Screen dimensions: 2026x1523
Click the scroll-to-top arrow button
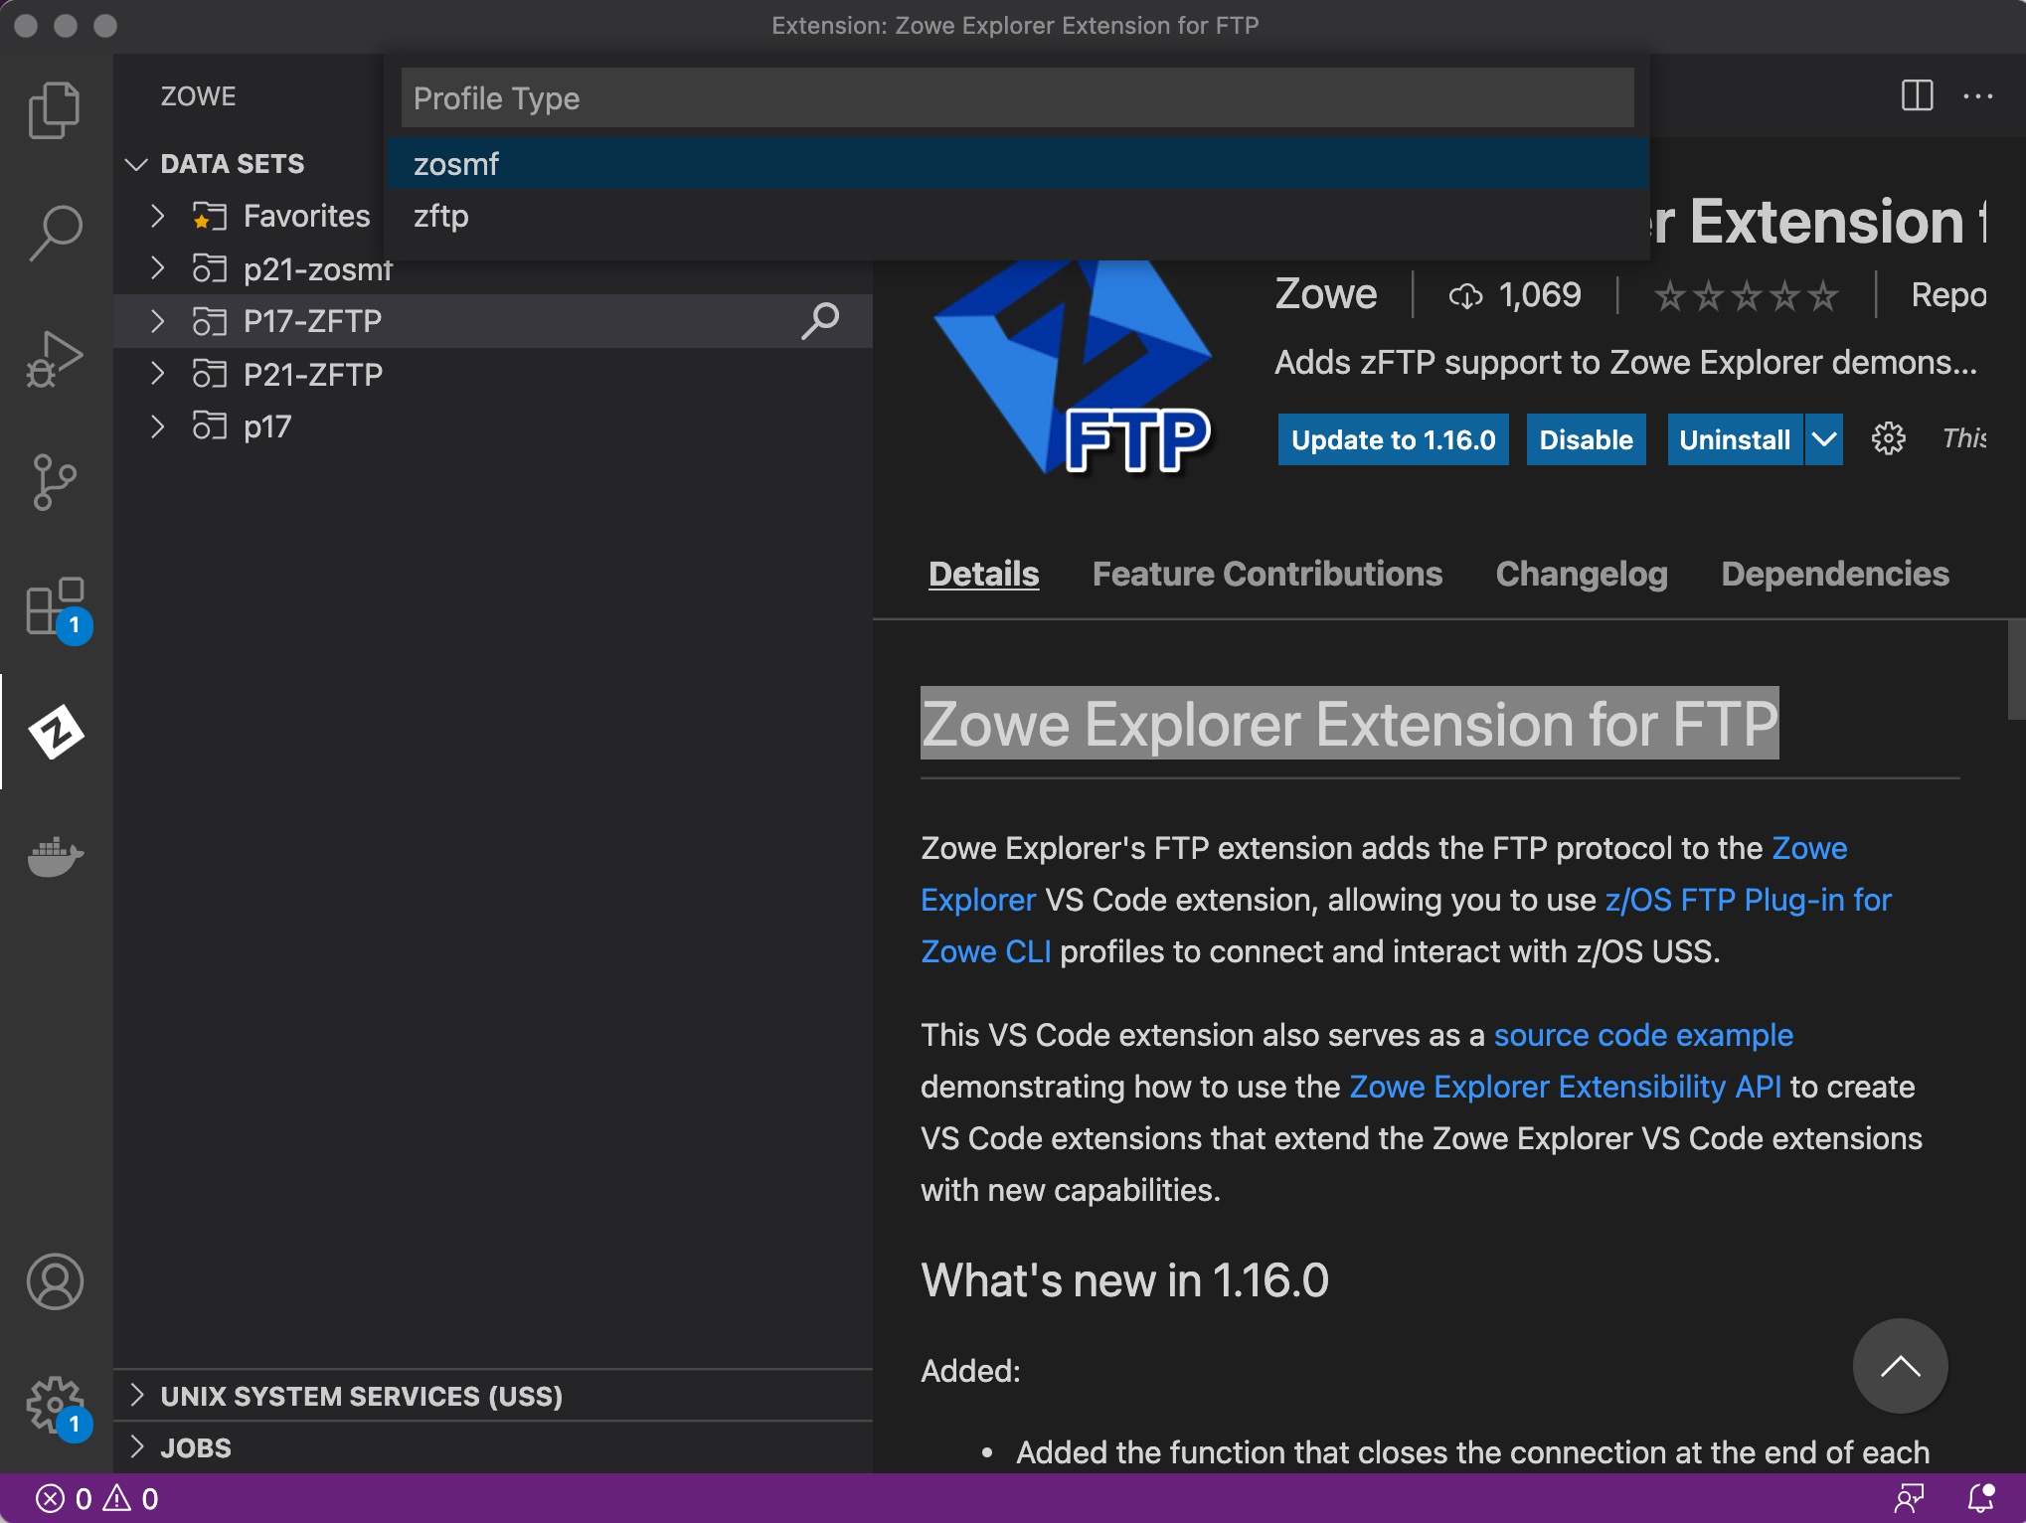point(1900,1366)
